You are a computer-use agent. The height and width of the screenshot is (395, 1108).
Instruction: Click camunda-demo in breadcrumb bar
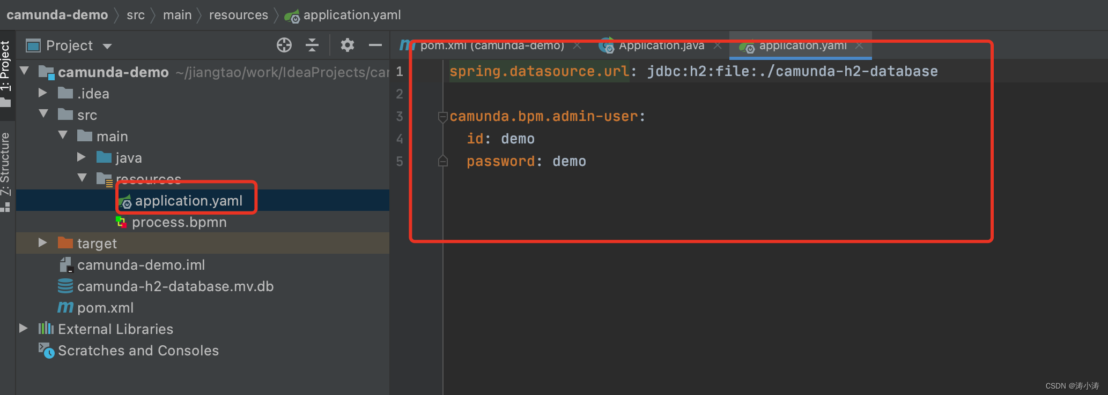coord(57,15)
